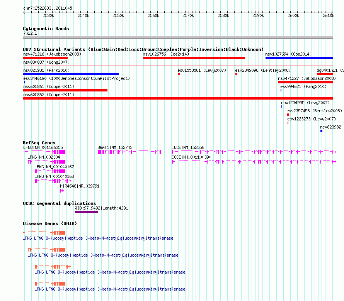Click the purple segmental duplication bar
Image resolution: width=344 pixels, height=301 pixels.
point(86,212)
